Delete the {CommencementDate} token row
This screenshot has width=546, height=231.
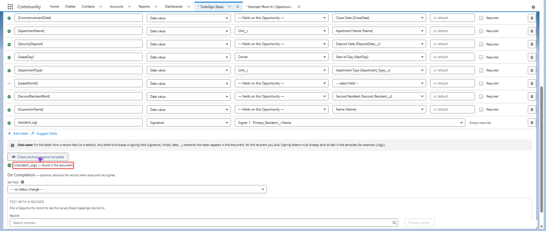(x=532, y=18)
